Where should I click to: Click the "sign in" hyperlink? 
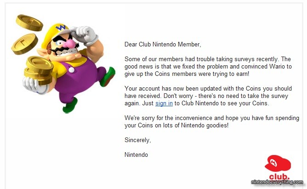click(164, 103)
